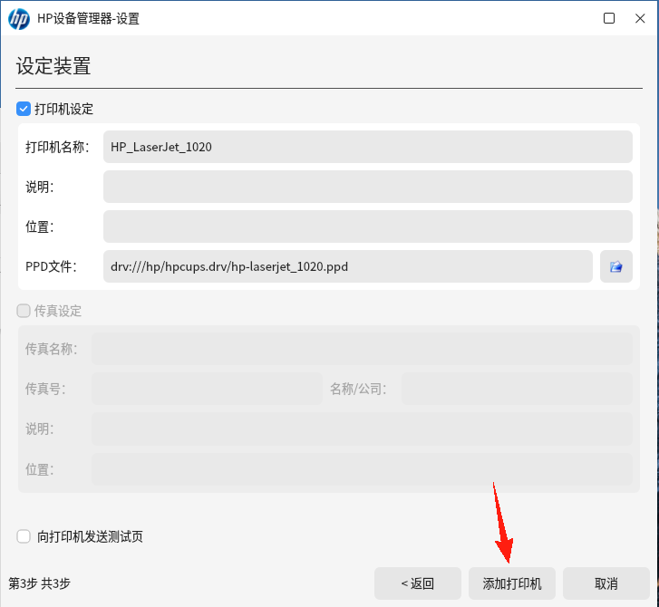Click the 传真号 fax number field
The image size is (659, 607).
[208, 389]
